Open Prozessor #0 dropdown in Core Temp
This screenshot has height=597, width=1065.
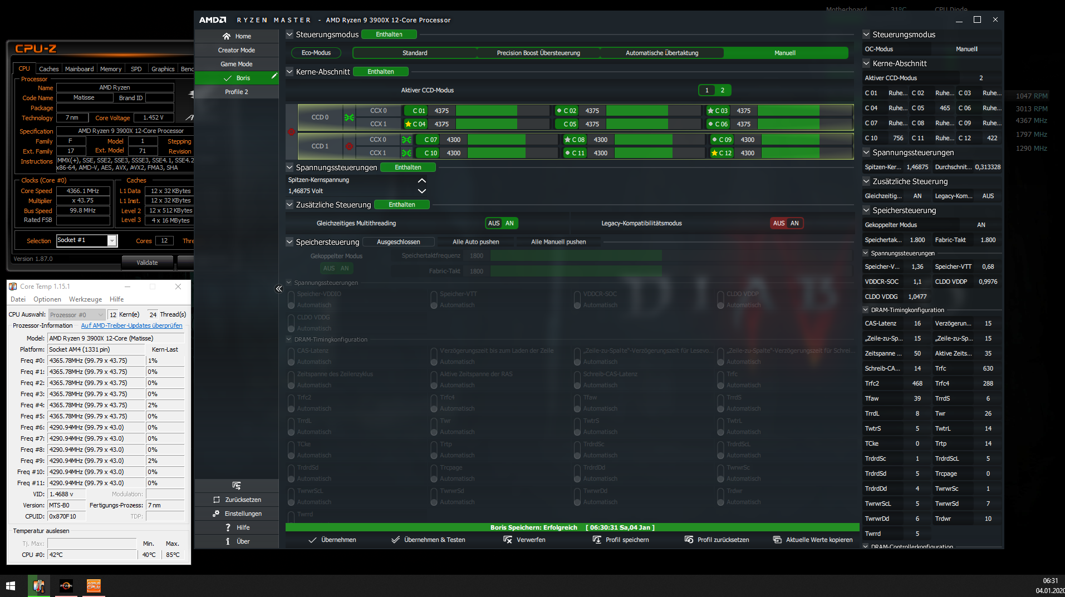pos(77,315)
